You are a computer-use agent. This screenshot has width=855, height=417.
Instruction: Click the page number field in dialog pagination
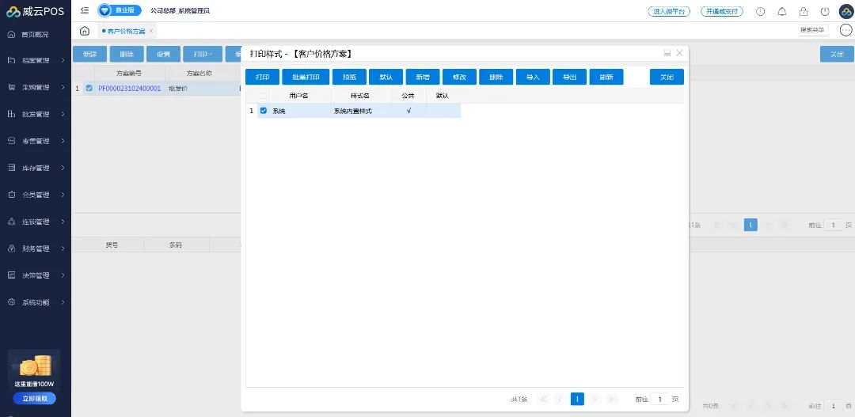(660, 400)
